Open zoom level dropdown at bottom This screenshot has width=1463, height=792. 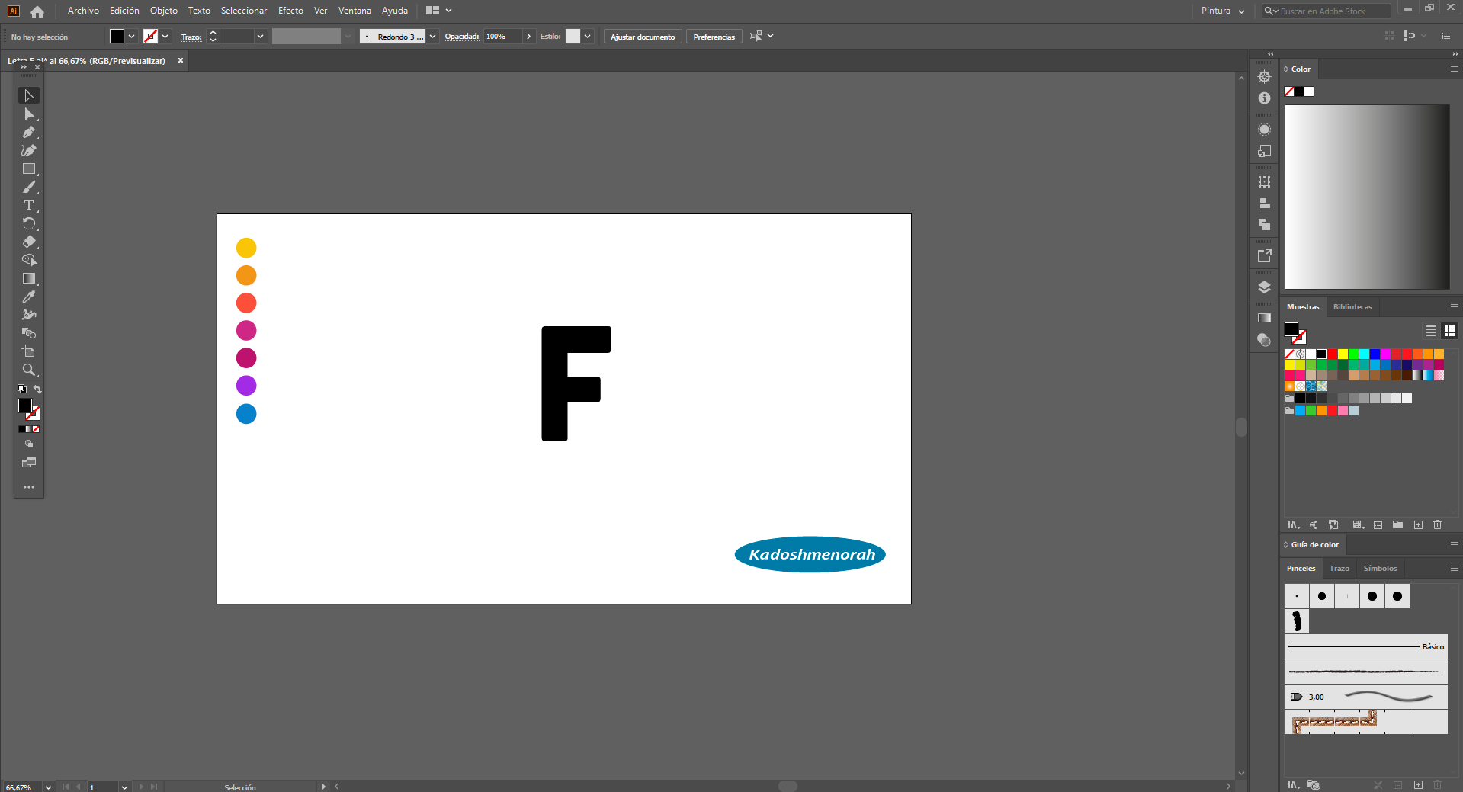click(x=48, y=787)
